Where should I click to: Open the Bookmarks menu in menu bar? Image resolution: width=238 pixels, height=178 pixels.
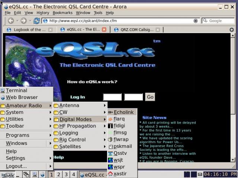click(62, 13)
